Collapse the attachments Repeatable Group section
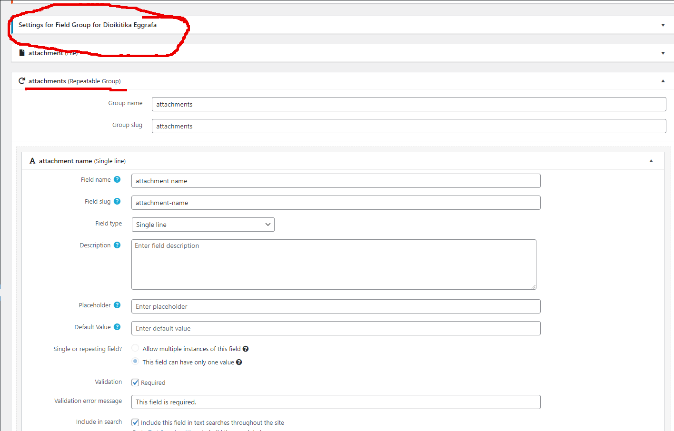674x431 pixels. pos(663,81)
